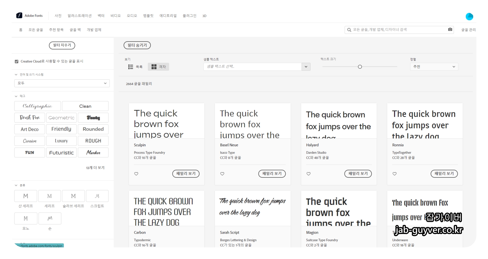The width and height of the screenshot is (488, 259).
Task: Select the slab serif (슬라브 세리프) classification
Action: pos(73,196)
